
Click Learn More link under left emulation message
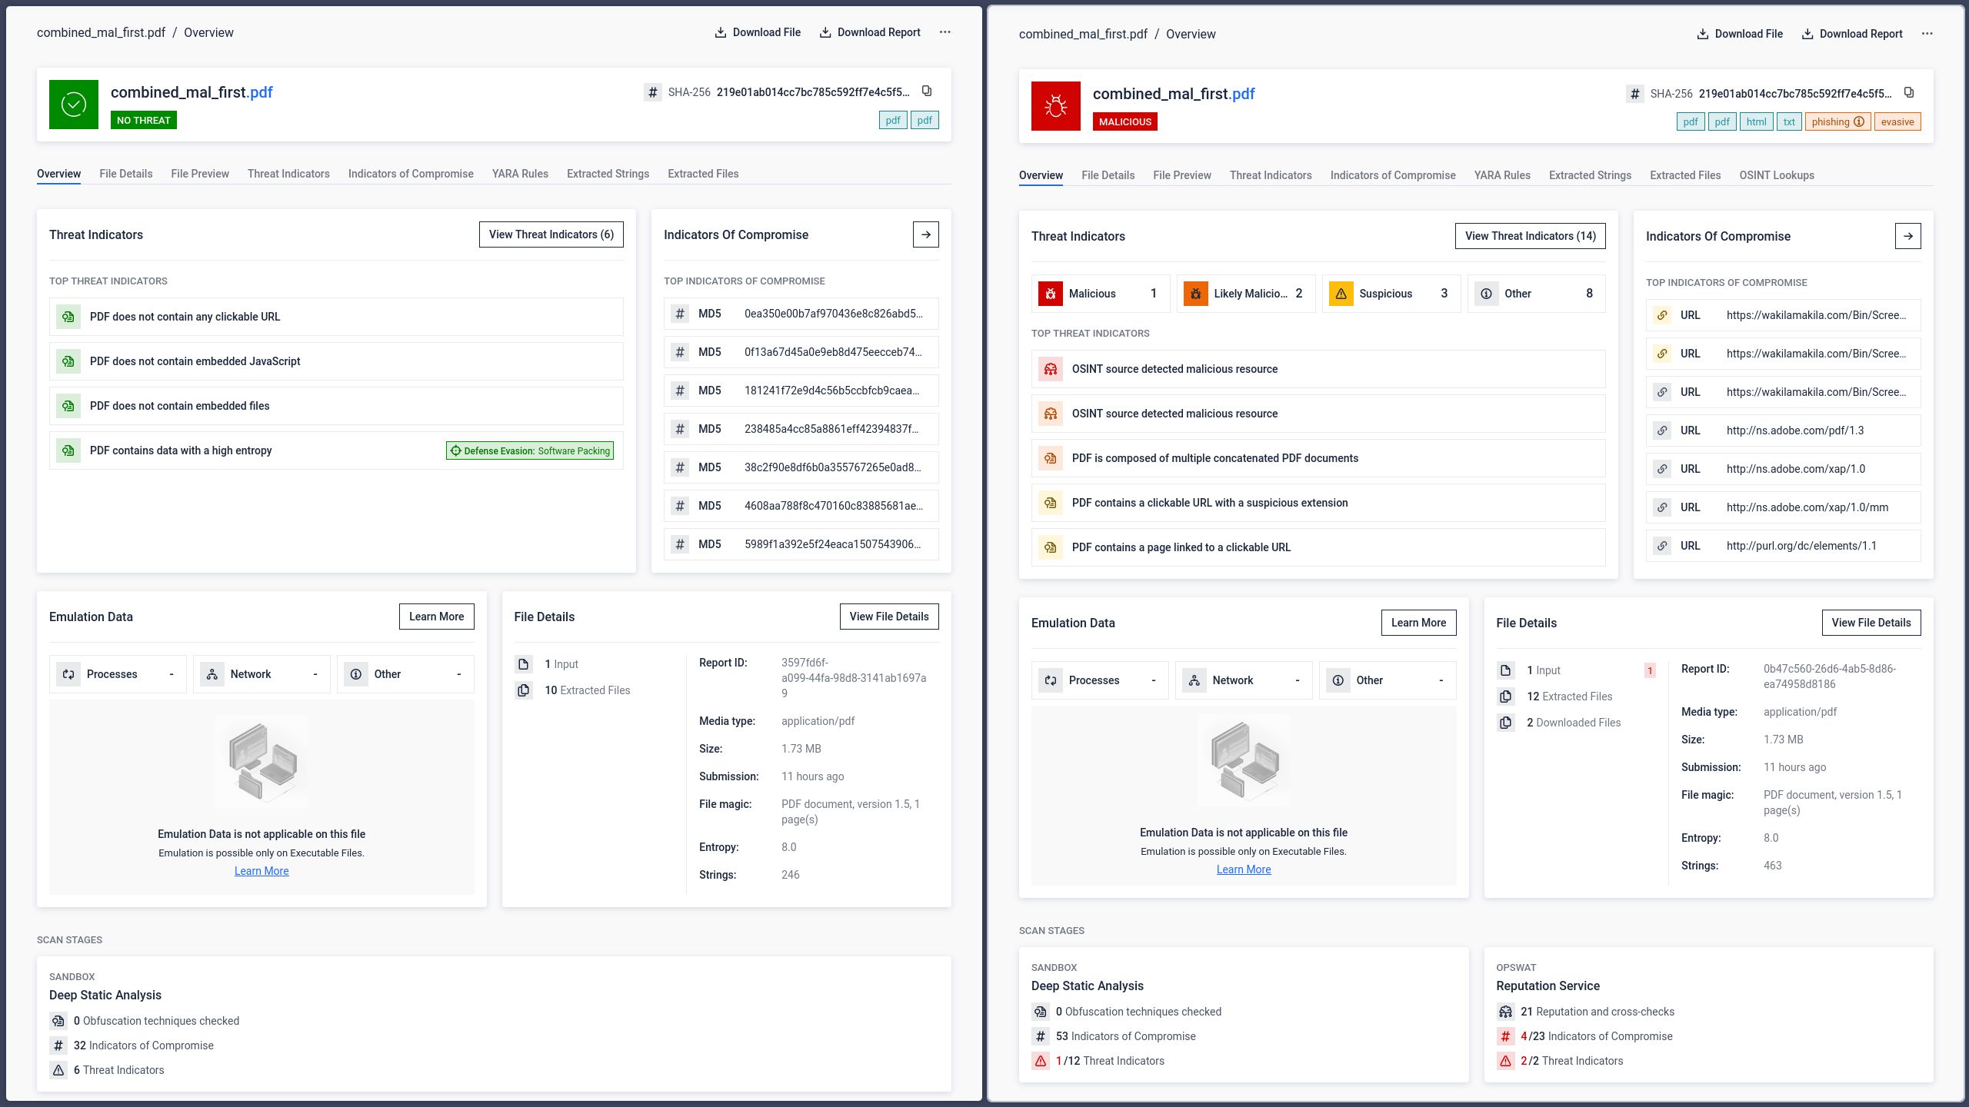click(x=262, y=871)
